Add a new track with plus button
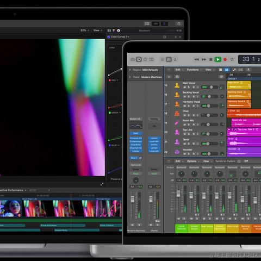This screenshot has width=261, height=261. (x=169, y=77)
